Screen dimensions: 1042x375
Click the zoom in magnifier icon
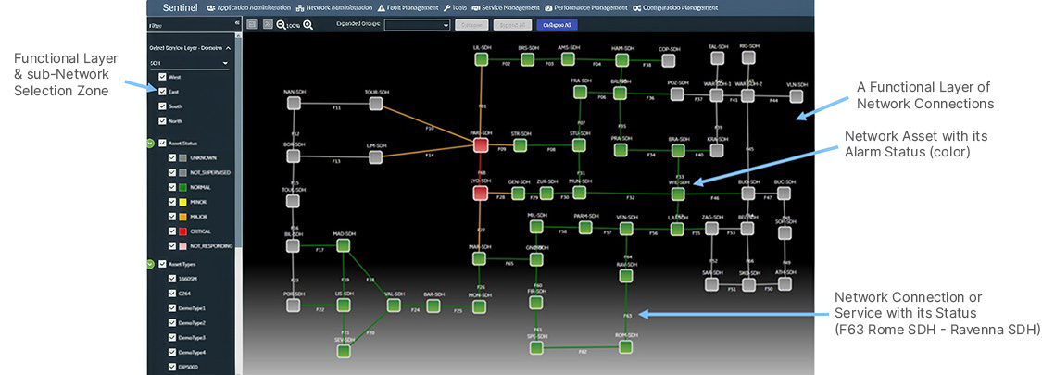point(308,25)
